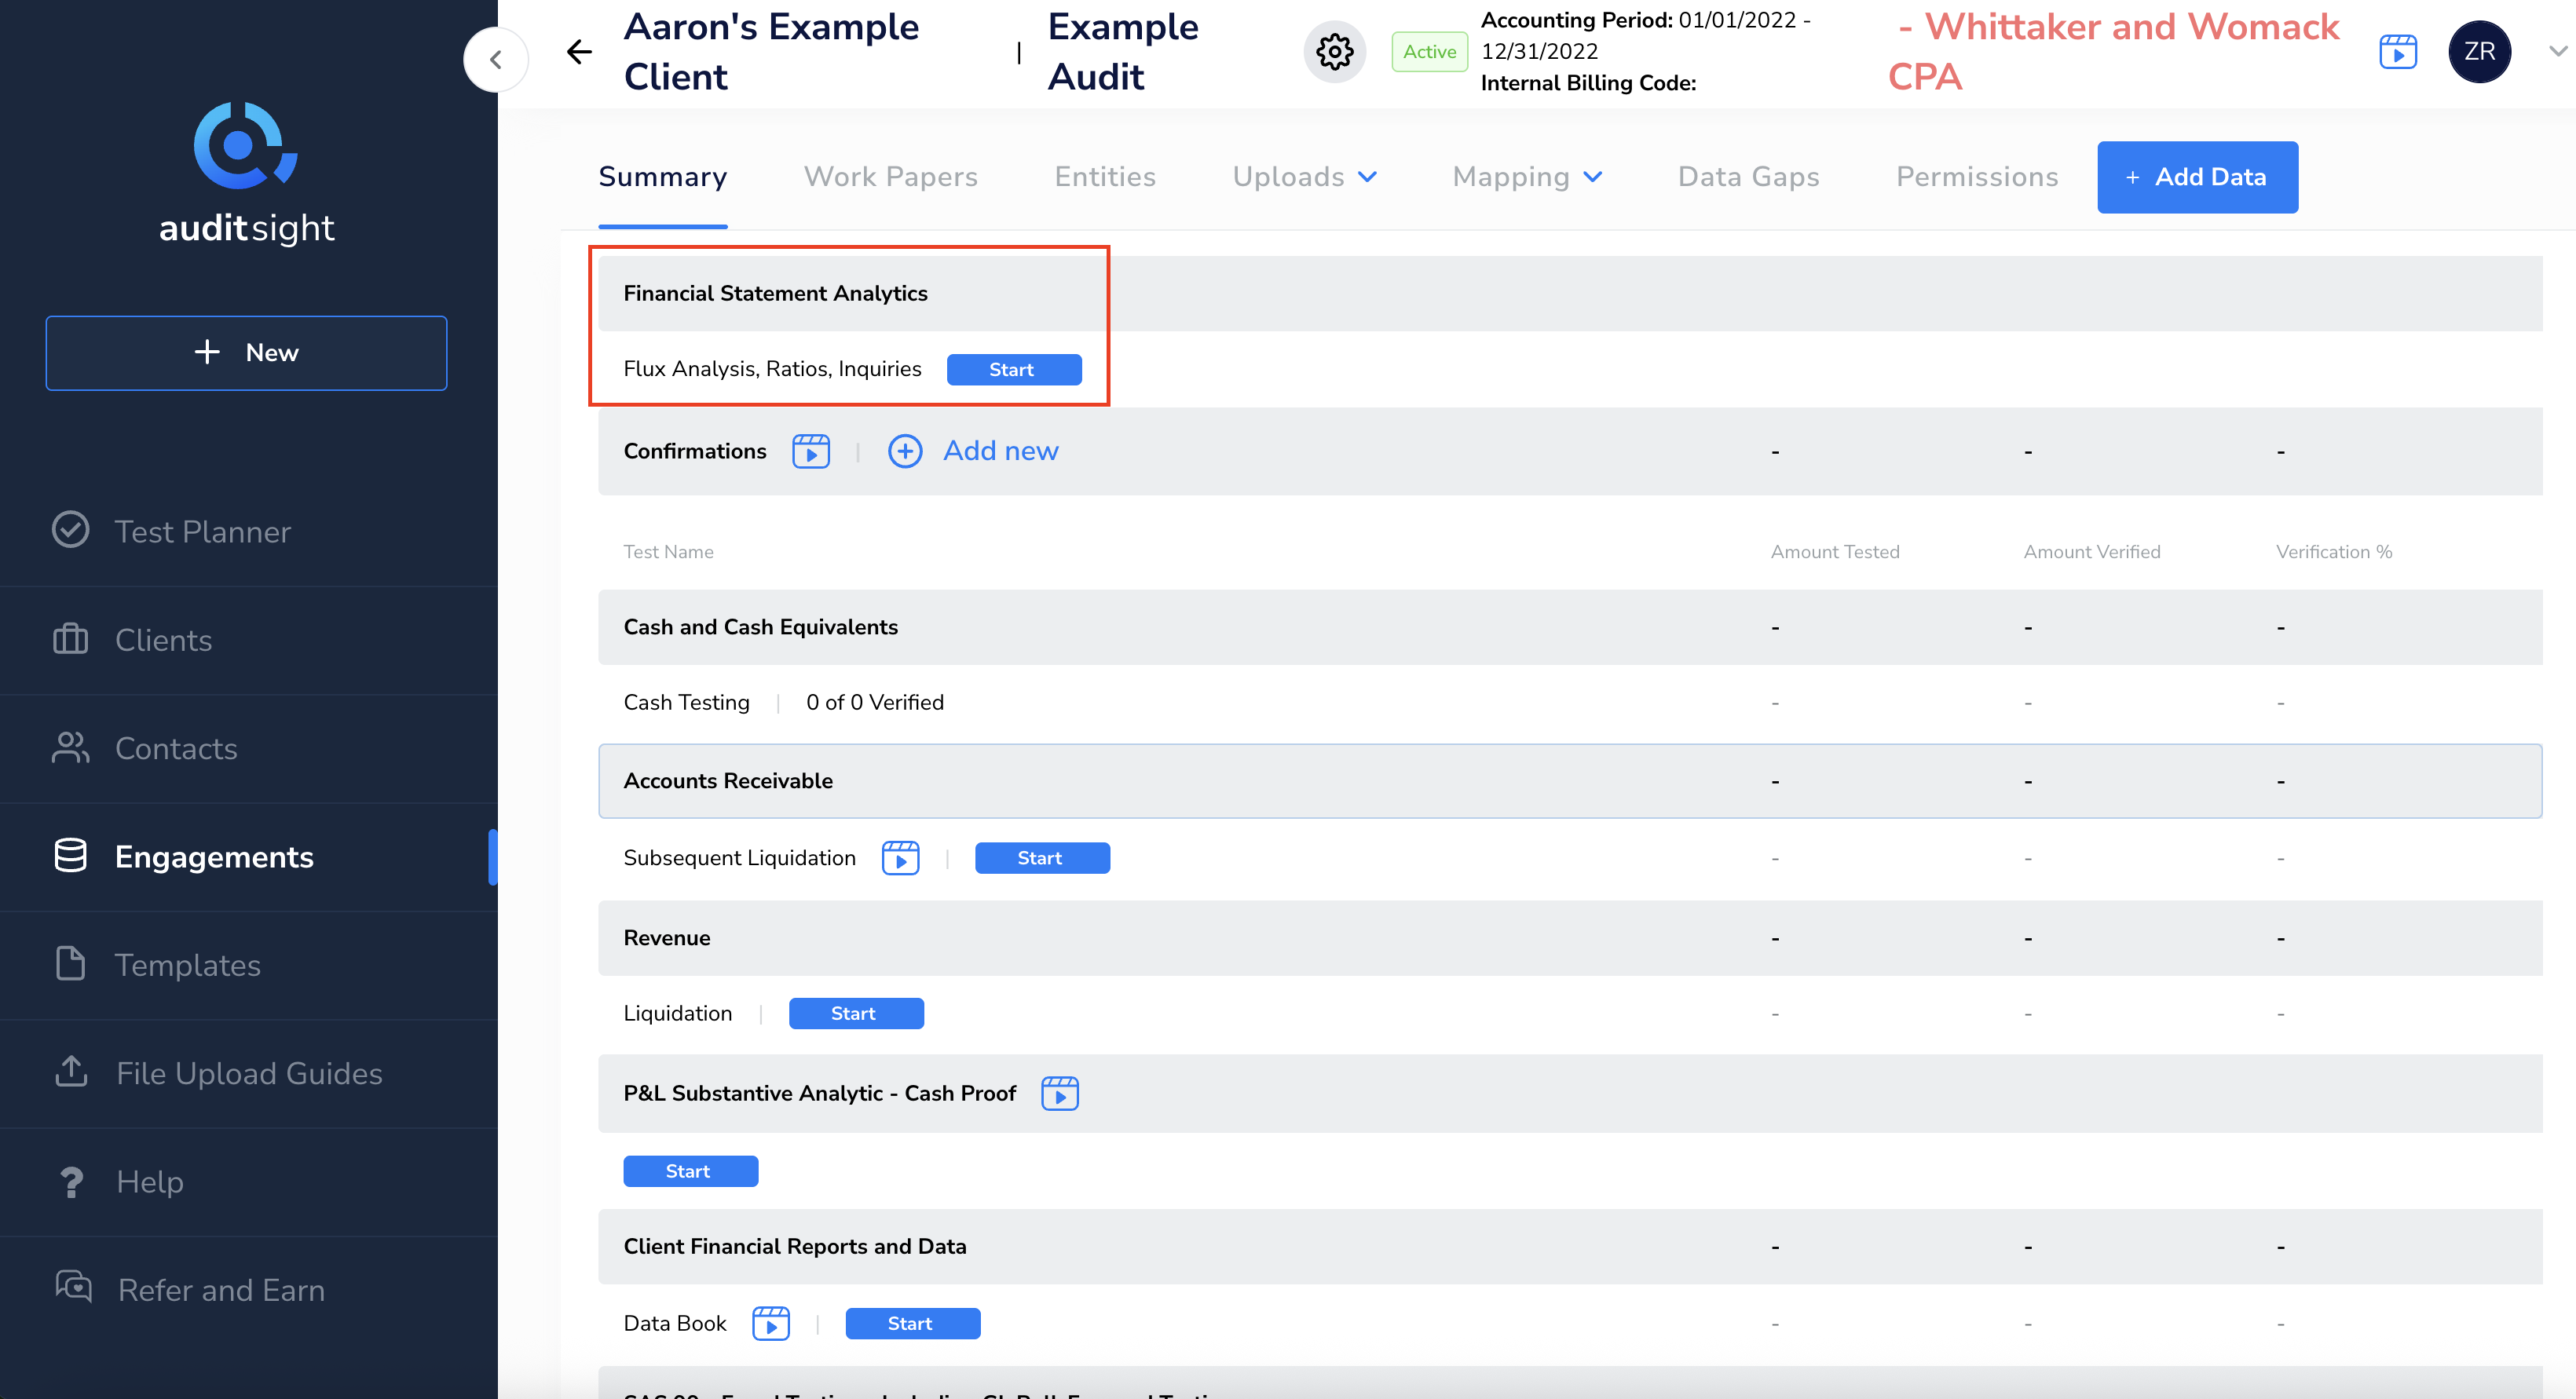This screenshot has width=2576, height=1399.
Task: Open the Mapping dropdown
Action: pos(1525,177)
